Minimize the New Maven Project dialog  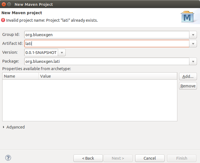[x=9, y=4]
